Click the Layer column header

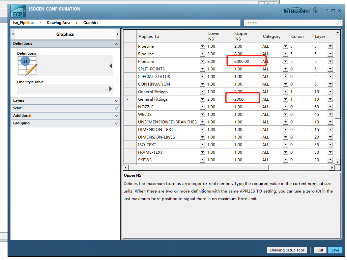[323, 36]
